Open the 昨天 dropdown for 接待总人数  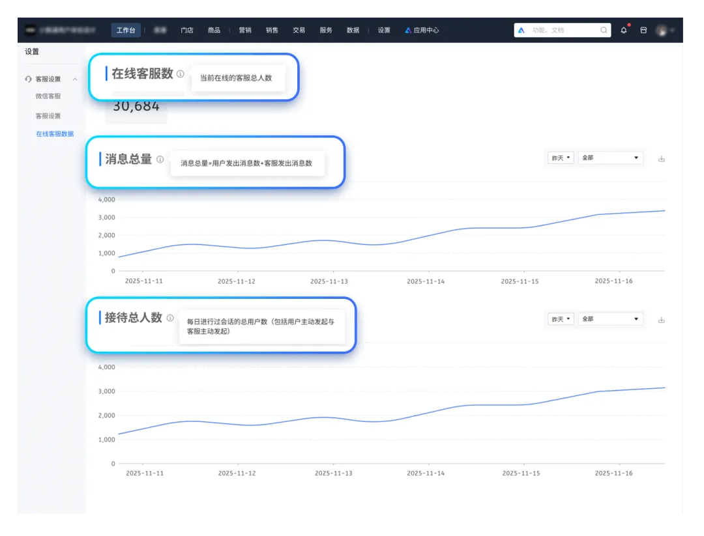[x=561, y=319]
